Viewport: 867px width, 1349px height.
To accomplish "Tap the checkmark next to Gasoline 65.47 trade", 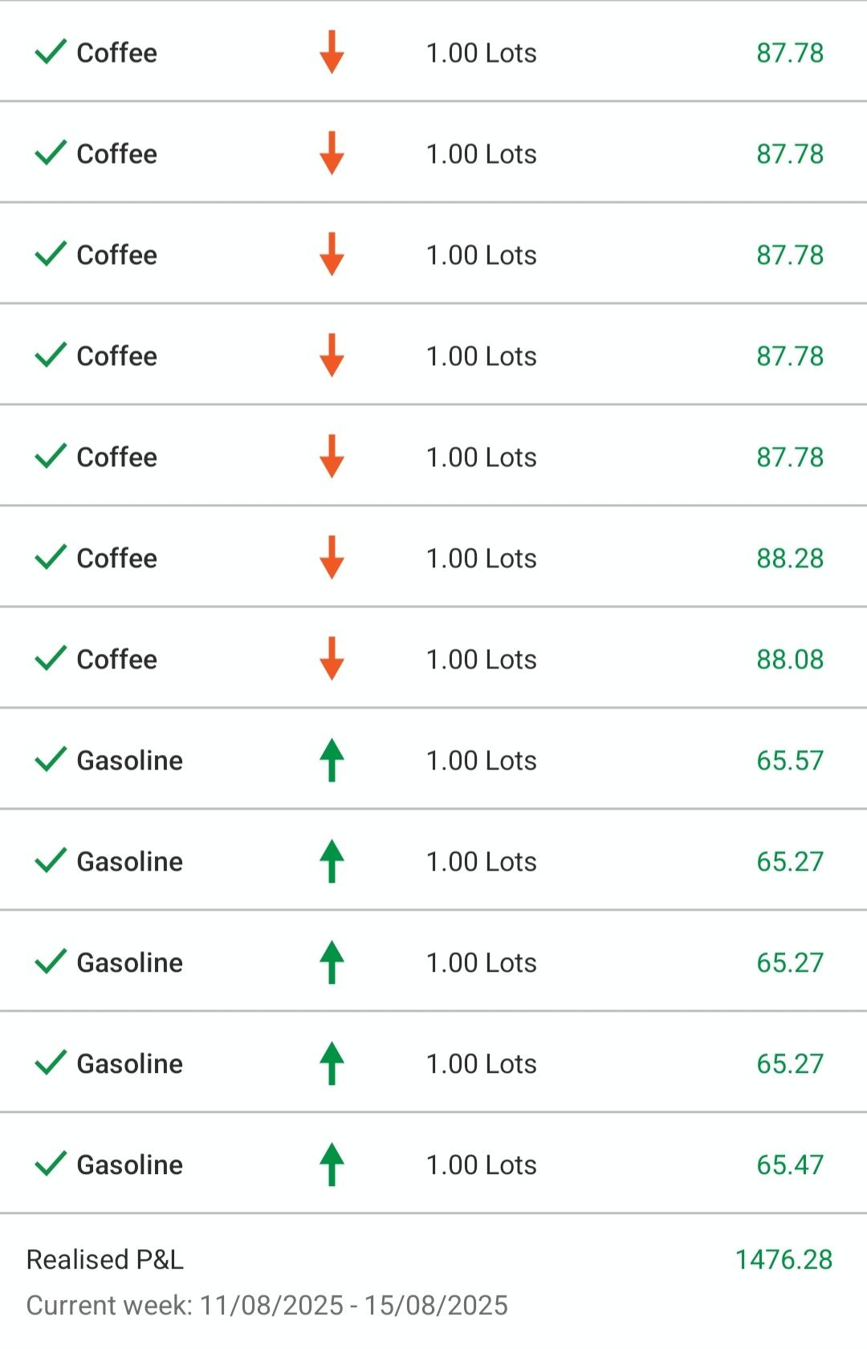I will coord(51,1164).
